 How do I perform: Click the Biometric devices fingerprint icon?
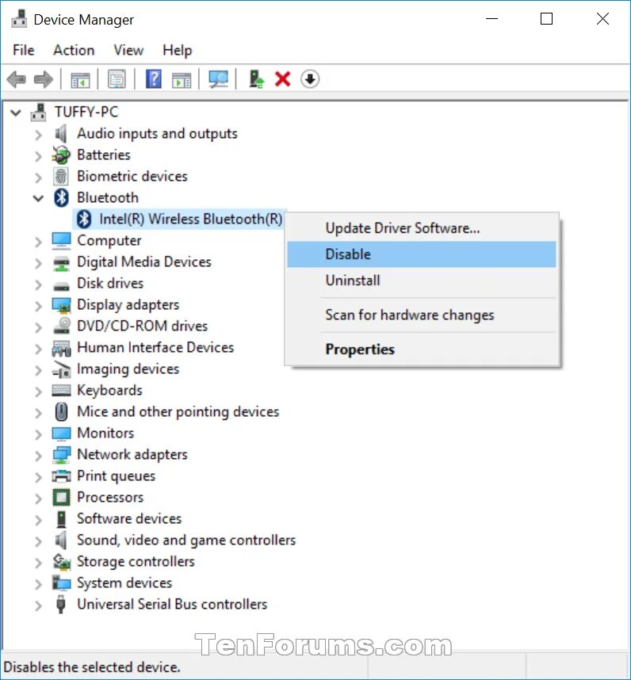[61, 177]
